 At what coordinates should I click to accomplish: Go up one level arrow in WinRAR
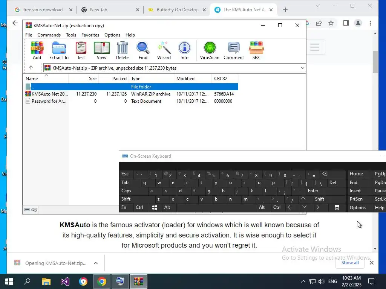coord(31,68)
